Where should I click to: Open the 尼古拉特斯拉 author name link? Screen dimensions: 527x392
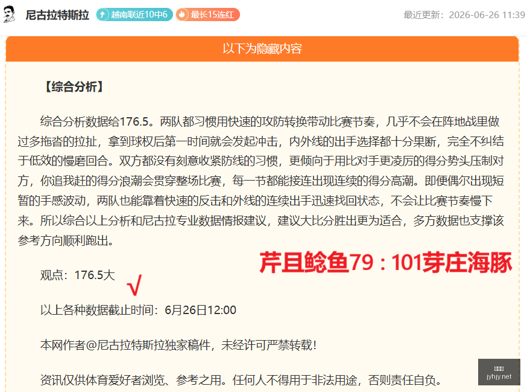pos(57,15)
